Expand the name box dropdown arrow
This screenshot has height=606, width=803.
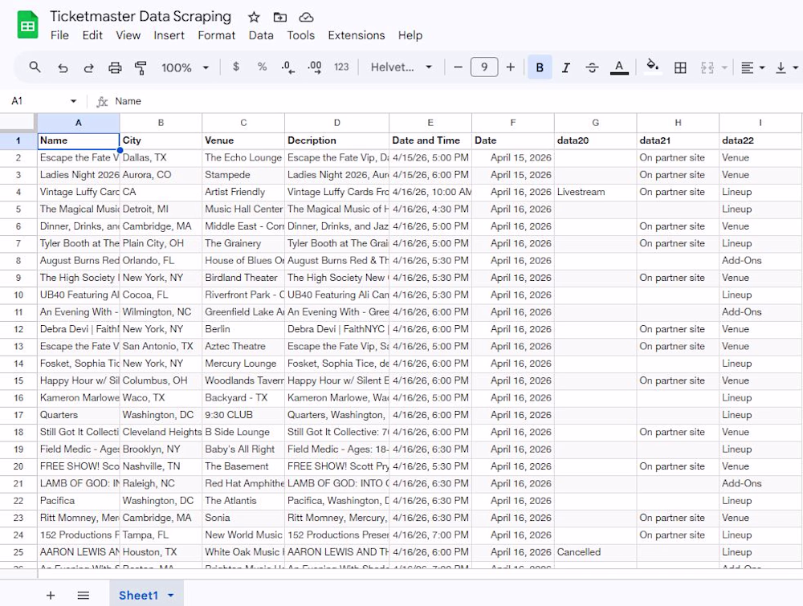click(73, 101)
